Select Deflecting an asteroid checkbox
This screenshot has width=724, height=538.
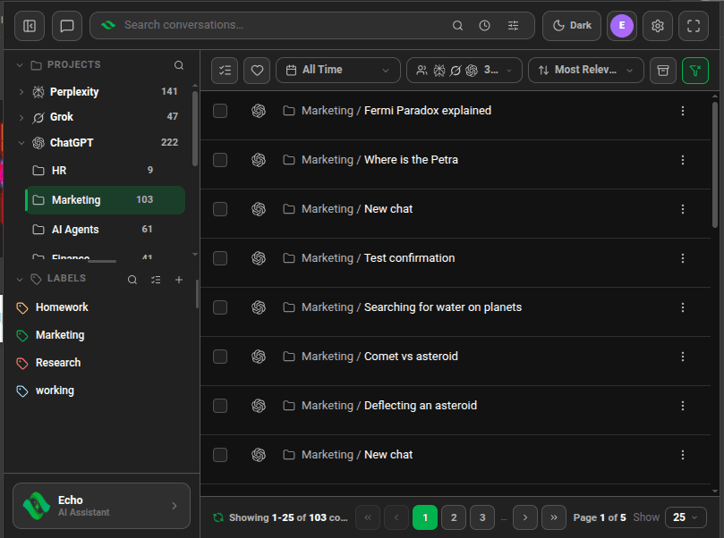(220, 406)
